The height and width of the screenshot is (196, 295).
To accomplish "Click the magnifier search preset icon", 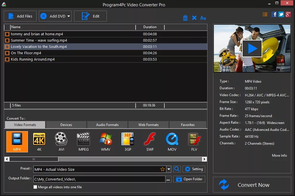I will click(177, 169).
